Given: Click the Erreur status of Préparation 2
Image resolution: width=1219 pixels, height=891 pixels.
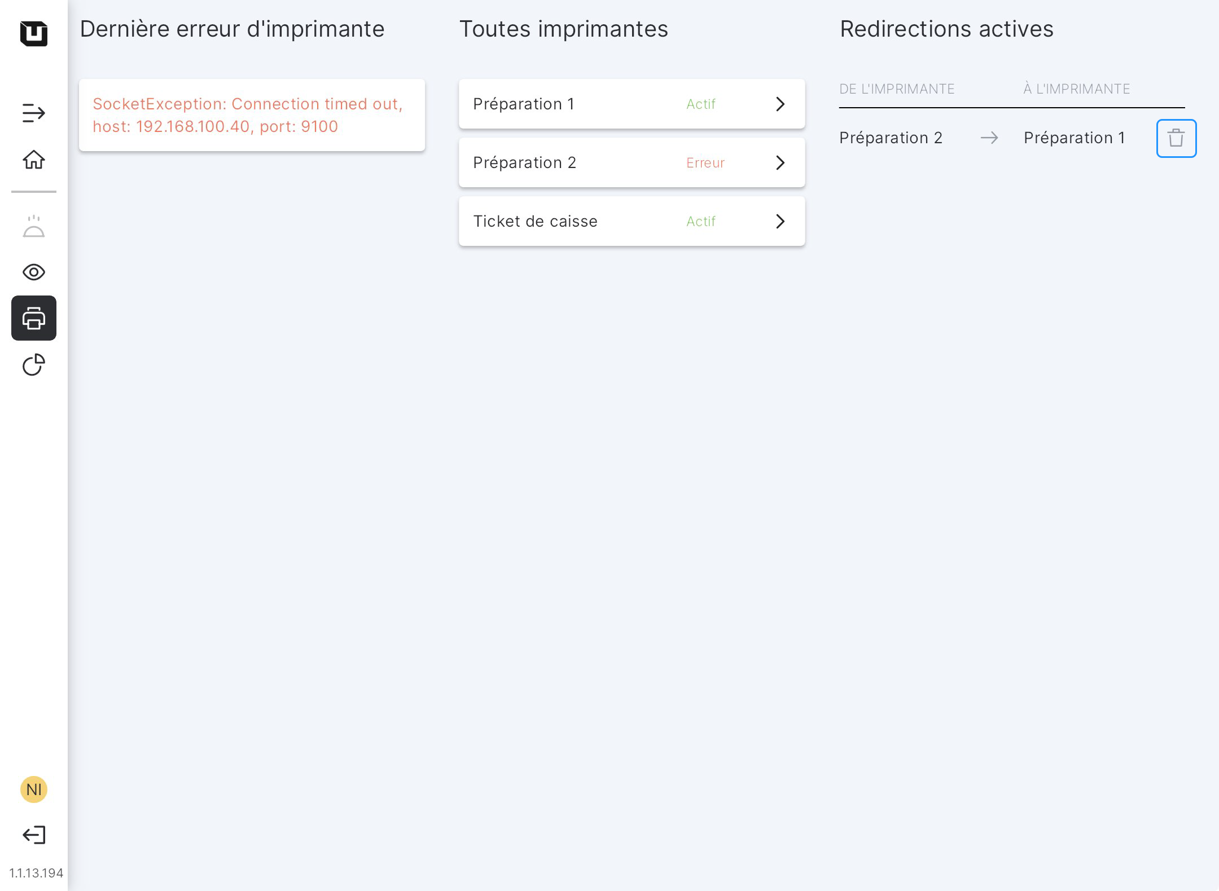Looking at the screenshot, I should click(x=705, y=163).
